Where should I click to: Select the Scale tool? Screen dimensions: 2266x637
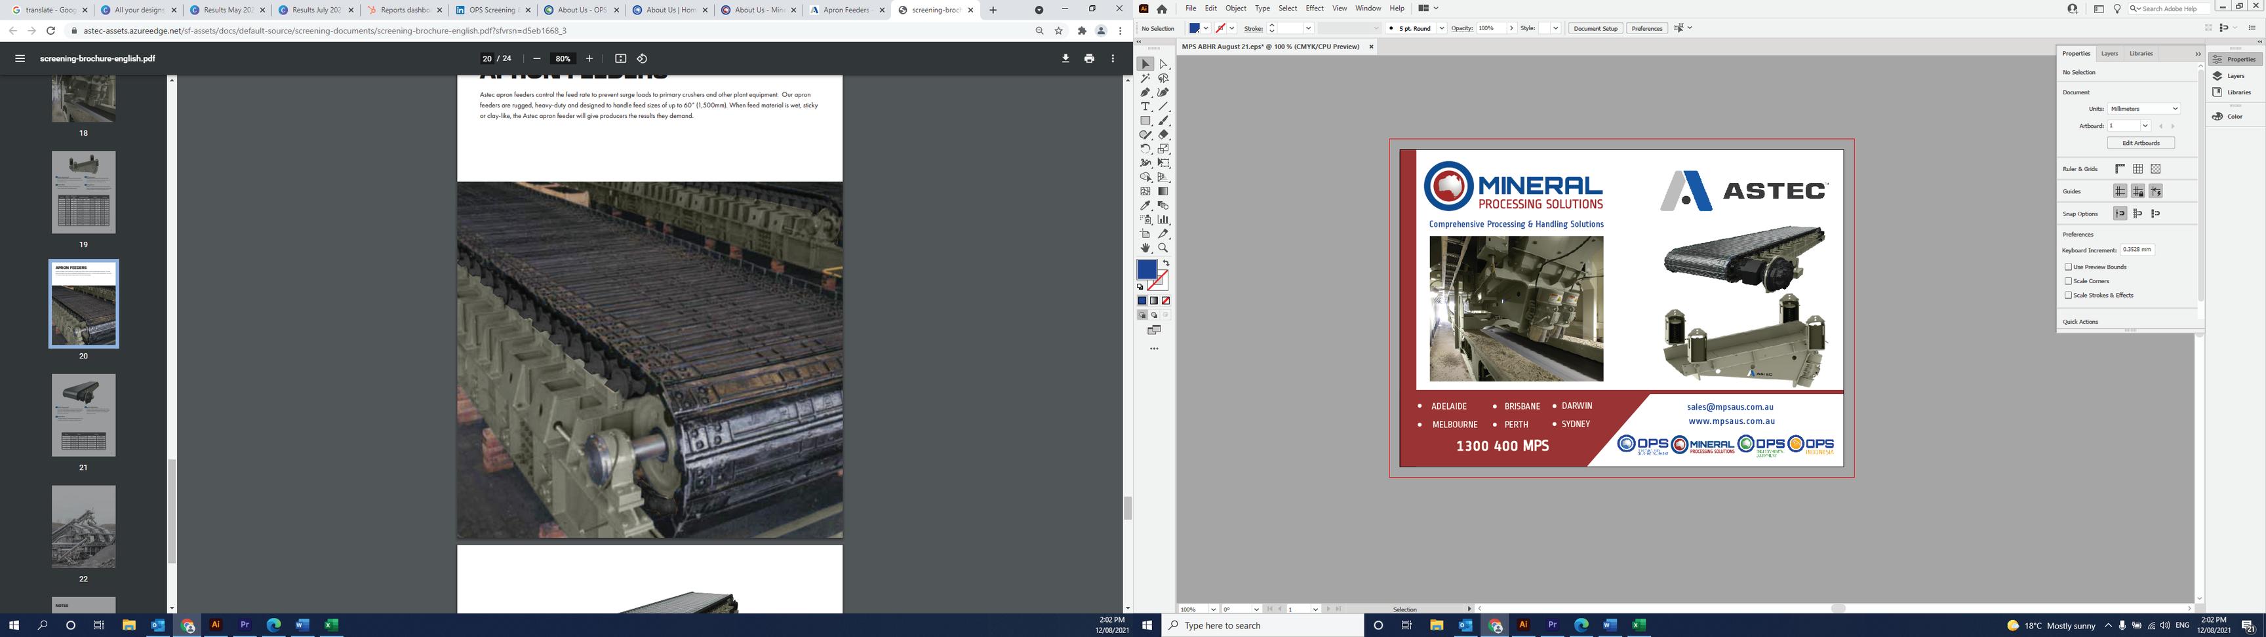click(x=1164, y=149)
